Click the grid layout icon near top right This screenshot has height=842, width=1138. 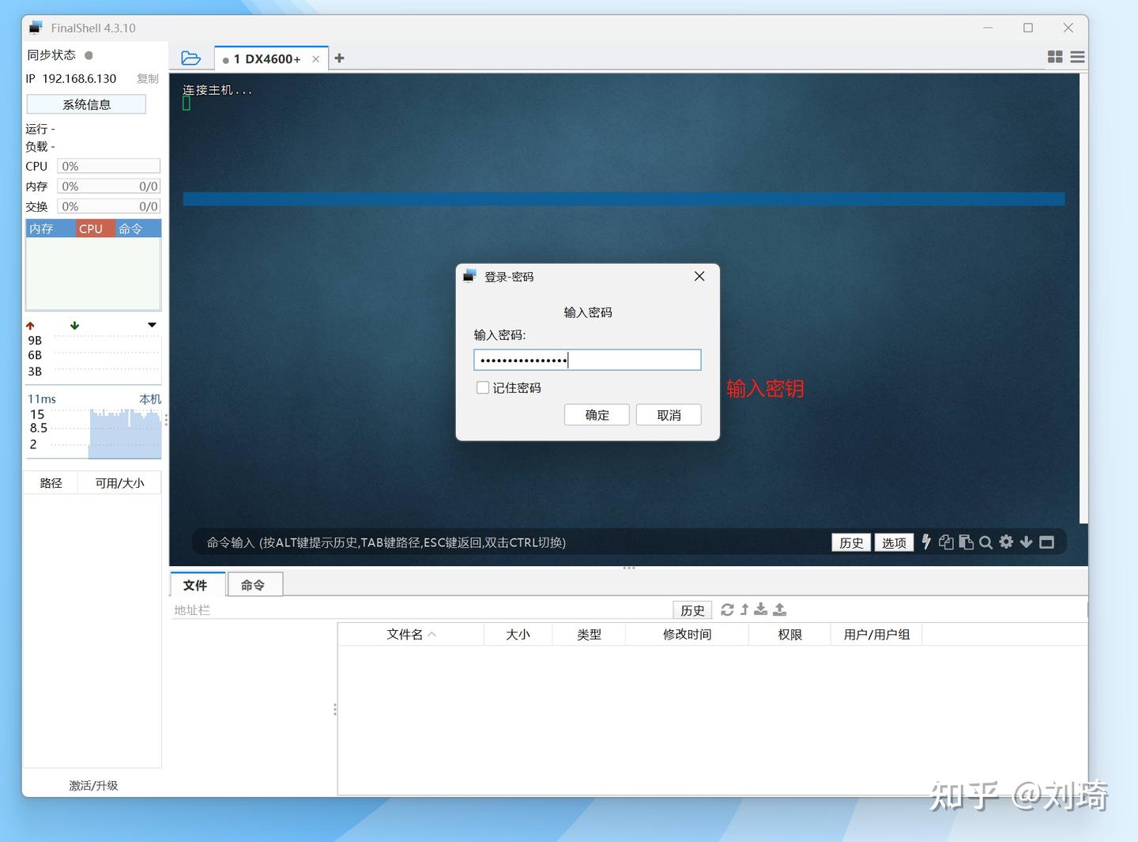1054,56
